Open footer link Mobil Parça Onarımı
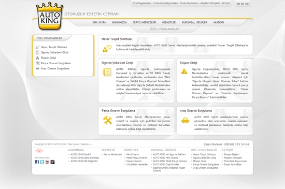 [137, 158]
